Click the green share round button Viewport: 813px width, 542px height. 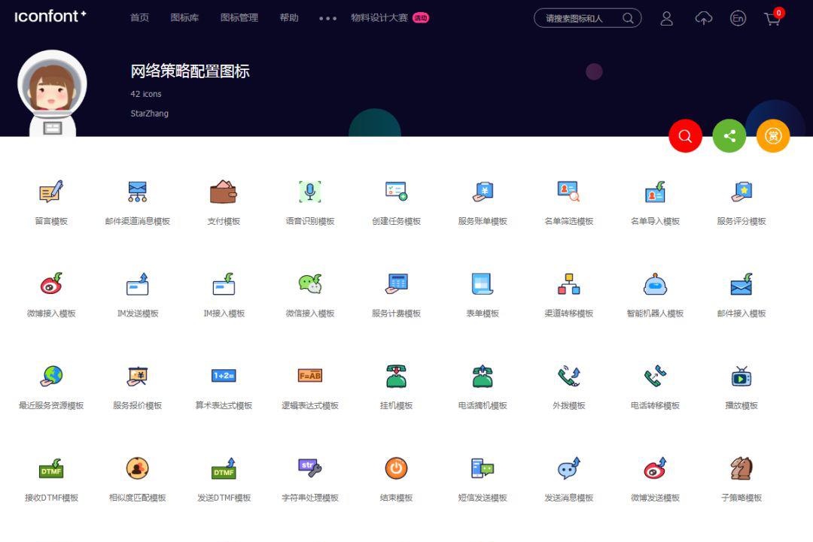[729, 135]
